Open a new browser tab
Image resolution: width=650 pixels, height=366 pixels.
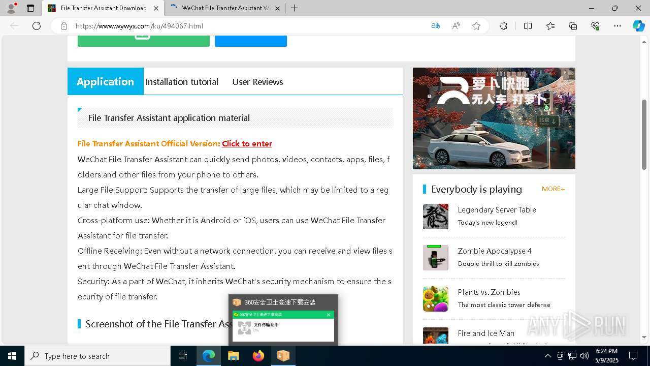pos(294,8)
